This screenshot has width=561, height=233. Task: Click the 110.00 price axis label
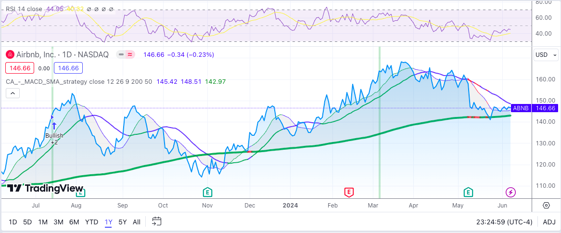point(545,186)
